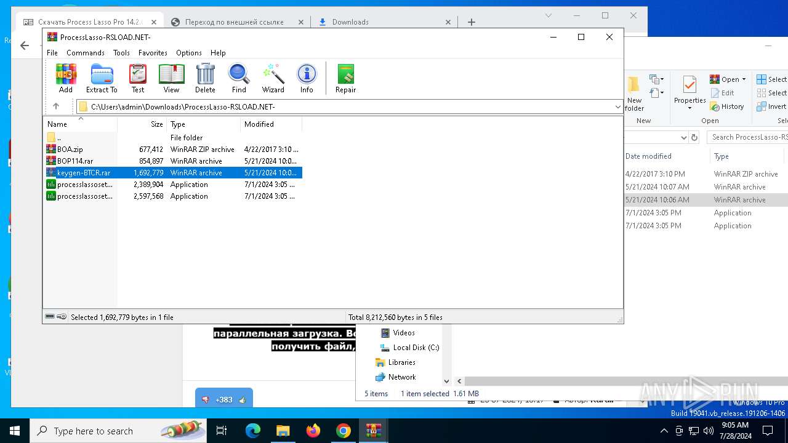Open a new browser tab
788x443 pixels.
[x=472, y=22]
